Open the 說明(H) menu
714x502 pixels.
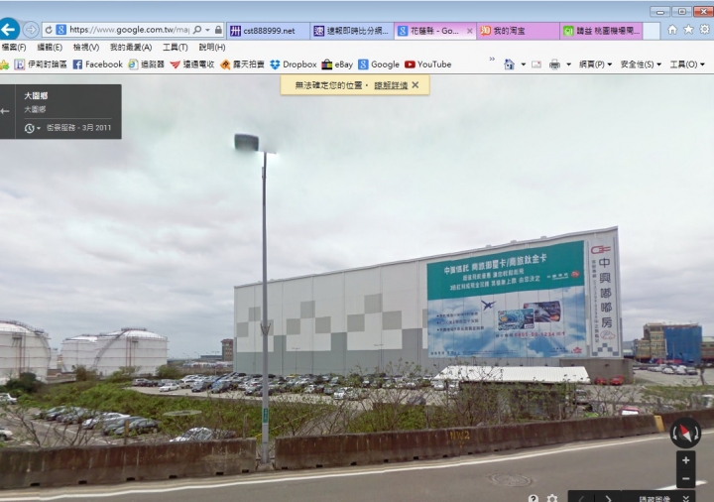(x=212, y=48)
